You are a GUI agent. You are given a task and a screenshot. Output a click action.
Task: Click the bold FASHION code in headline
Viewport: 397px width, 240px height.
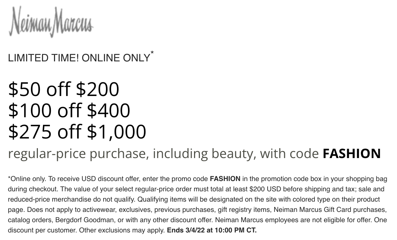(x=352, y=153)
